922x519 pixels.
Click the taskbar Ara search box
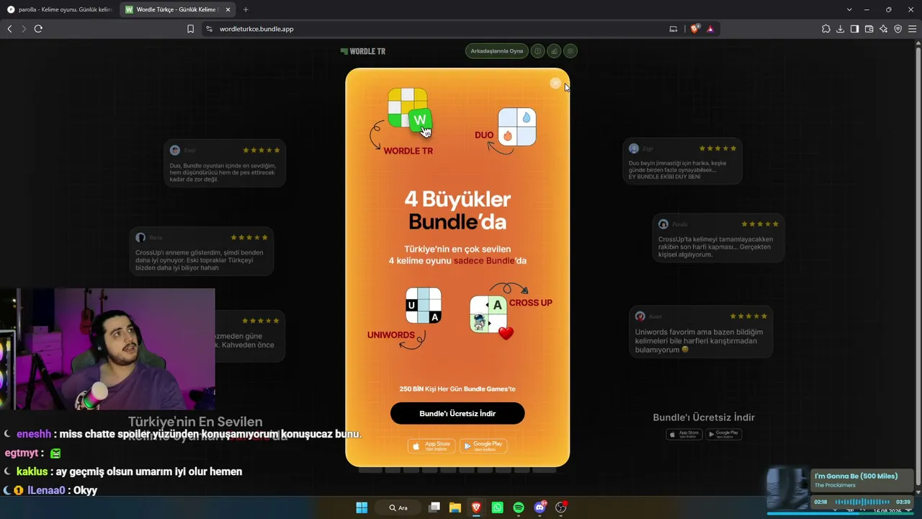pyautogui.click(x=398, y=507)
